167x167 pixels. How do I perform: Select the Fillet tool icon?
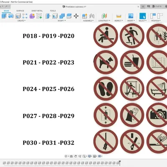[x=55, y=16]
